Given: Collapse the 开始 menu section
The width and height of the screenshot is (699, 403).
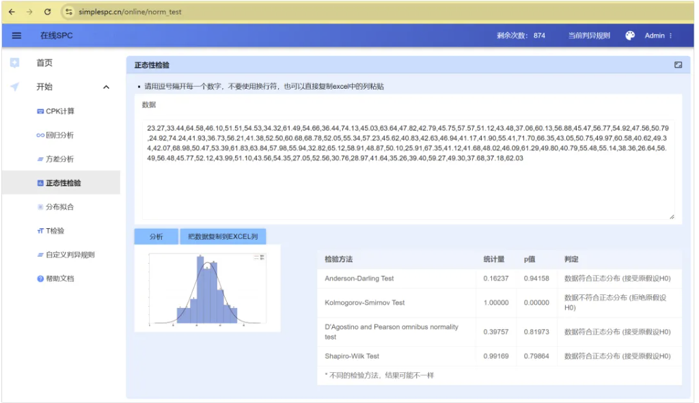Looking at the screenshot, I should click(x=106, y=87).
